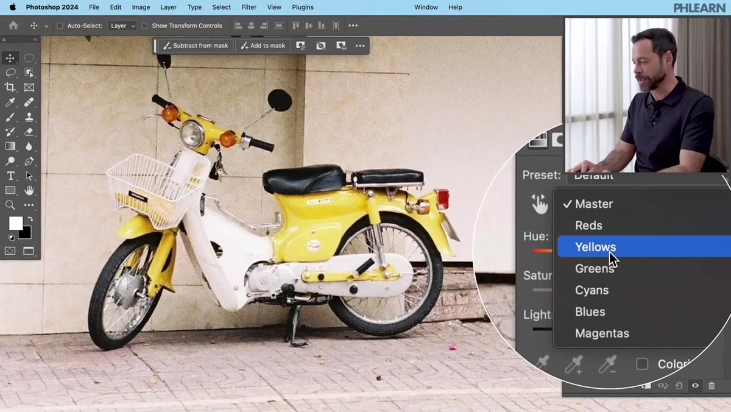Click the Home icon in the options bar

coord(13,26)
